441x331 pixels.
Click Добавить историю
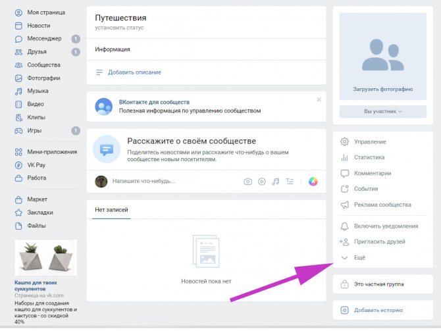coord(378,310)
